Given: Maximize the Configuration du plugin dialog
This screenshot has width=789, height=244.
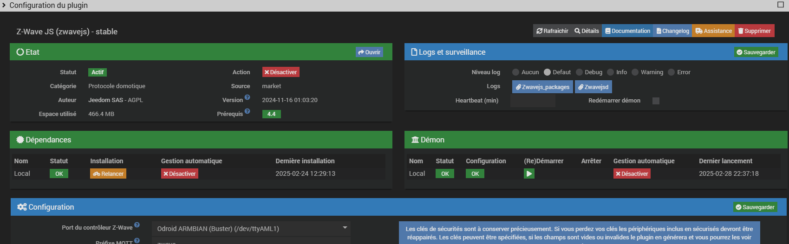Looking at the screenshot, I should pyautogui.click(x=781, y=5).
